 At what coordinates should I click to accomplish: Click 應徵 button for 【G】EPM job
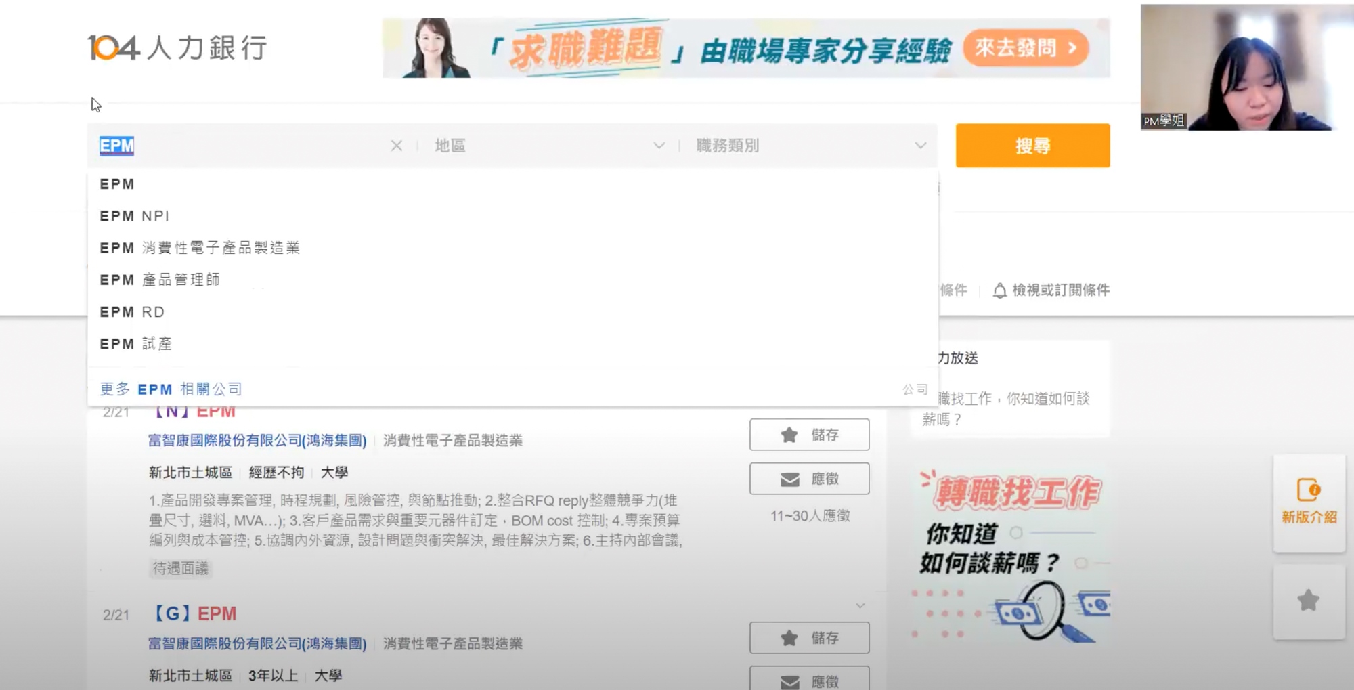tap(809, 679)
